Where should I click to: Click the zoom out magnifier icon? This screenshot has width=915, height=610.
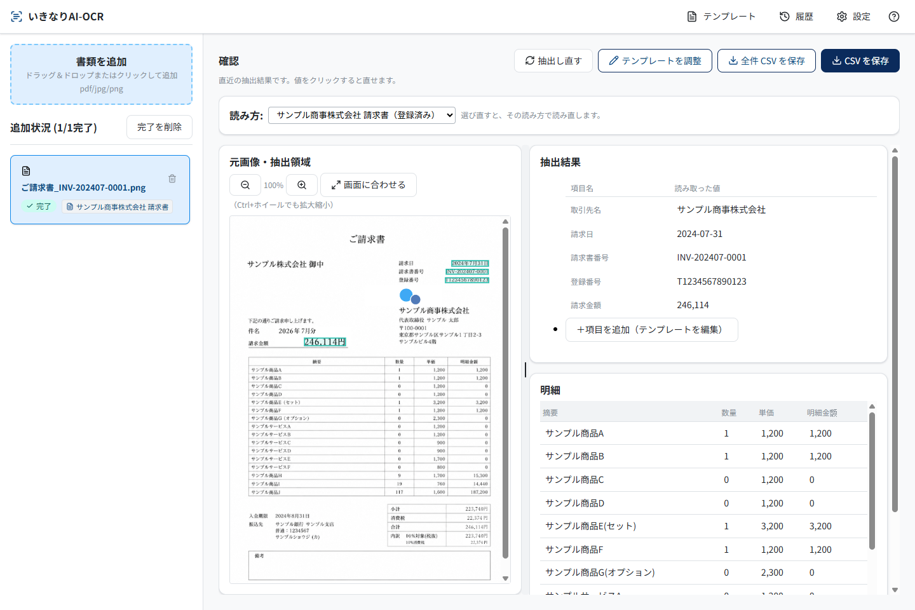245,185
